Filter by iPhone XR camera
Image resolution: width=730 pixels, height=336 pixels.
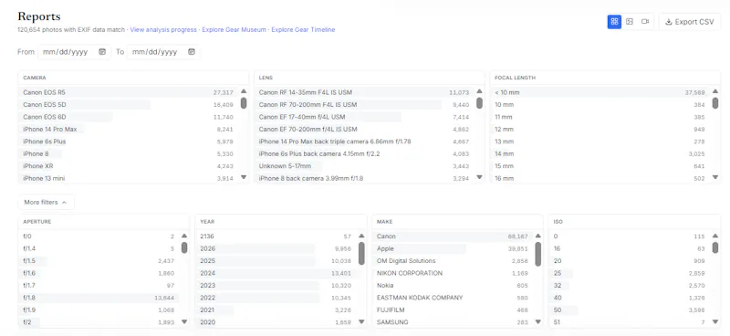click(128, 166)
